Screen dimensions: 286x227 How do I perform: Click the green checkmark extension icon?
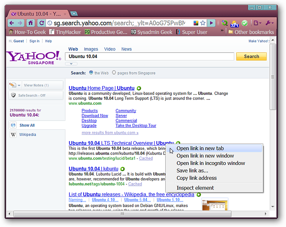tap(244, 23)
